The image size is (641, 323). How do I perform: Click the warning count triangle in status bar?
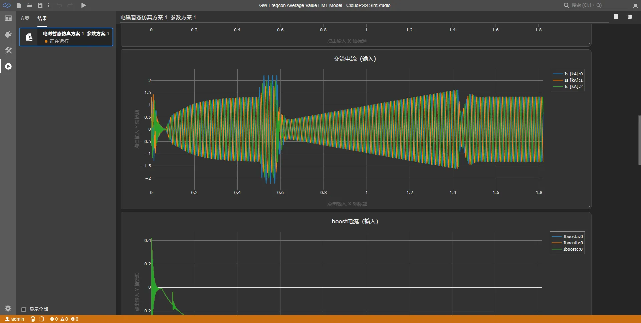tap(64, 319)
